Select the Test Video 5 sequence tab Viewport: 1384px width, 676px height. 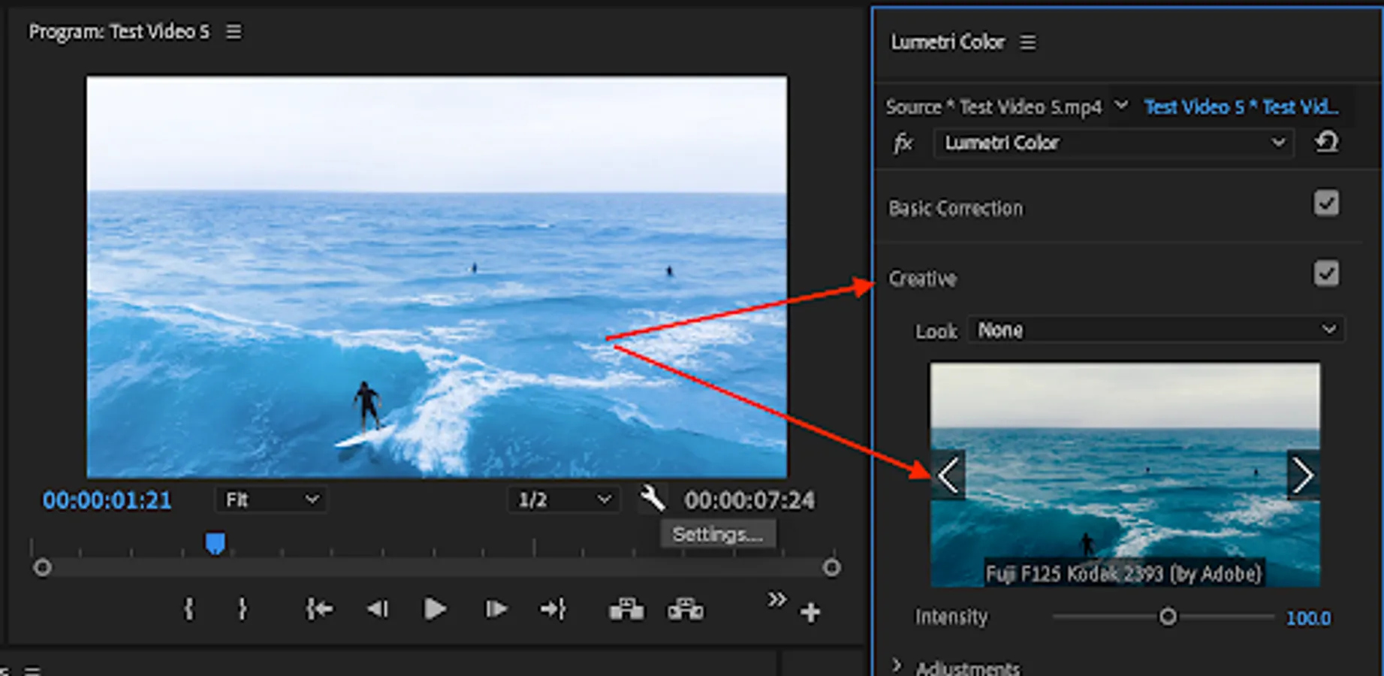point(1241,107)
